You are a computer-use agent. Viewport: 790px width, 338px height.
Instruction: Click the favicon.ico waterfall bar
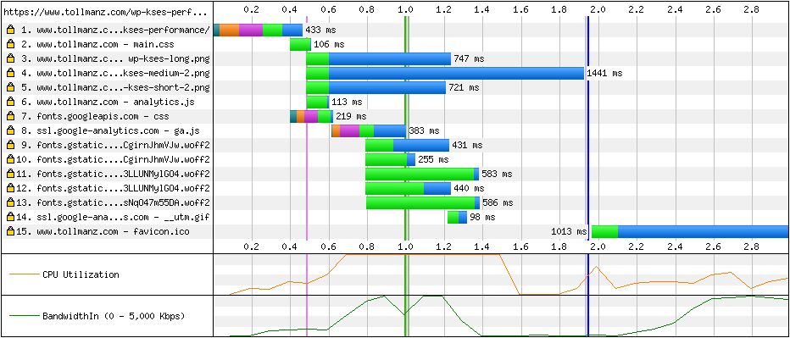point(691,232)
